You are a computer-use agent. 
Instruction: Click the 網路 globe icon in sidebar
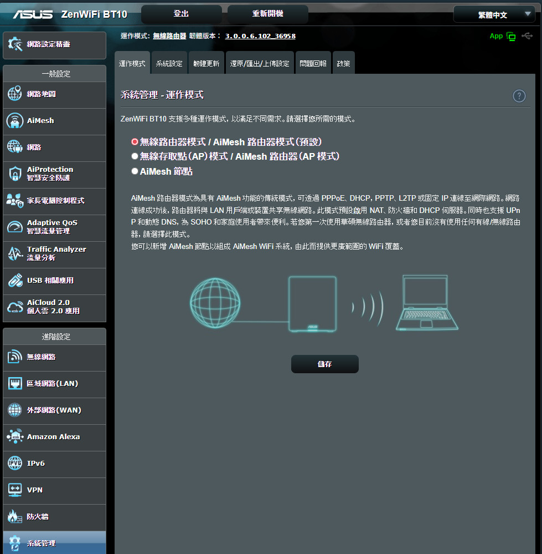click(15, 146)
